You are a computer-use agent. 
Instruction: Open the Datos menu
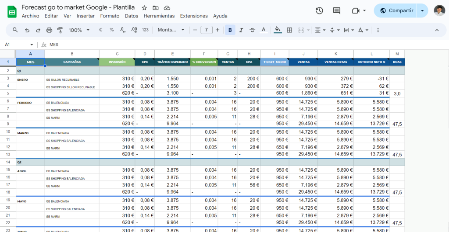click(131, 16)
